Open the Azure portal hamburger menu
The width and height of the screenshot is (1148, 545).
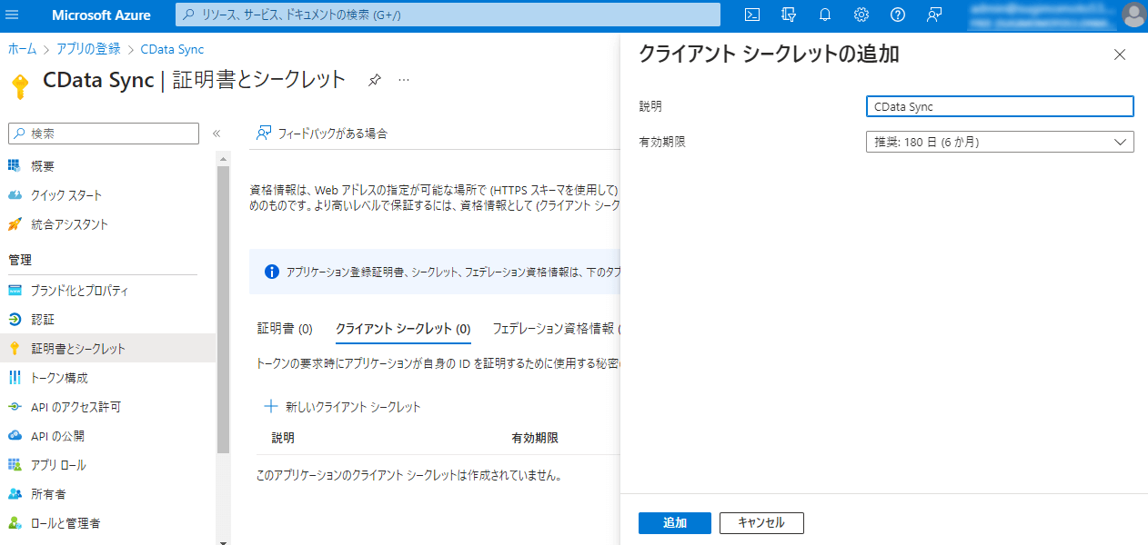(x=13, y=15)
